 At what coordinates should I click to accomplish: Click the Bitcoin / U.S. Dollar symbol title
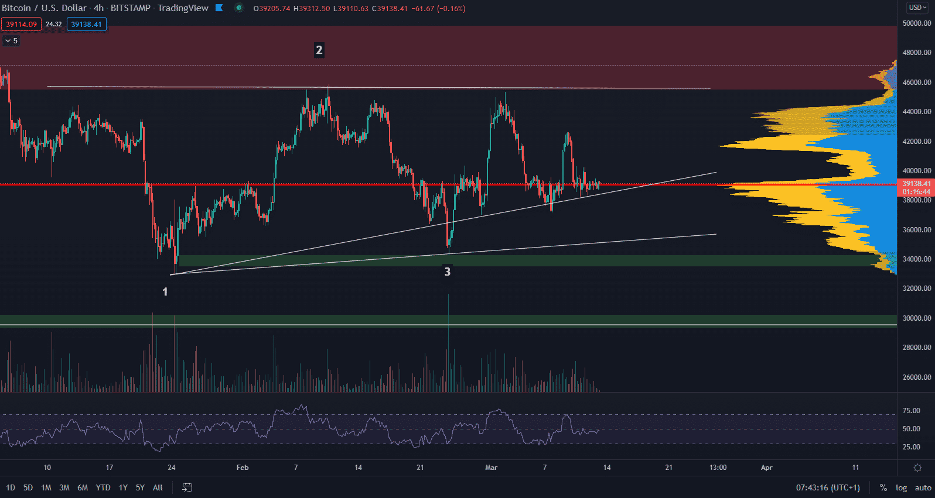(44, 8)
